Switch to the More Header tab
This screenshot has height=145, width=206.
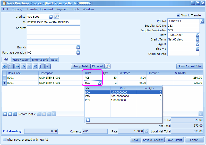coord(21,60)
